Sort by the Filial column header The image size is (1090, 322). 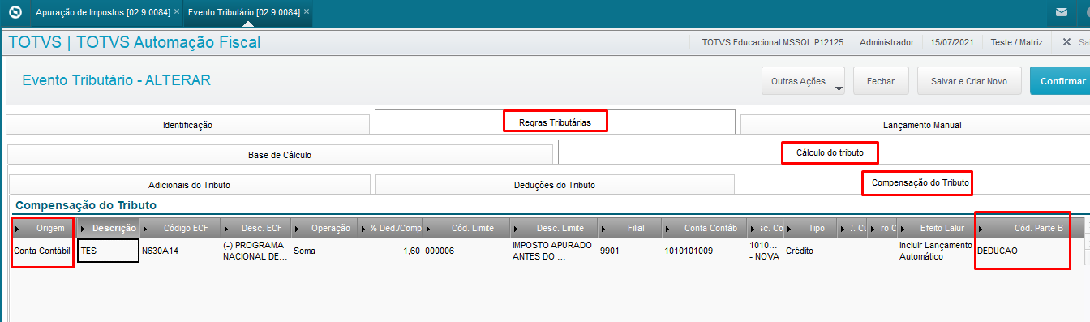[x=629, y=229]
